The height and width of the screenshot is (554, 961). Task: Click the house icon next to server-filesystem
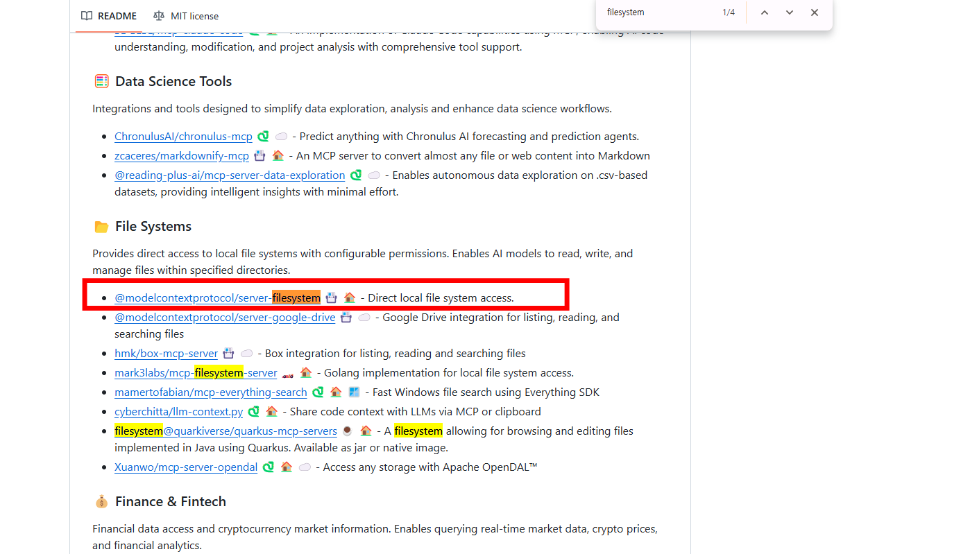click(350, 298)
